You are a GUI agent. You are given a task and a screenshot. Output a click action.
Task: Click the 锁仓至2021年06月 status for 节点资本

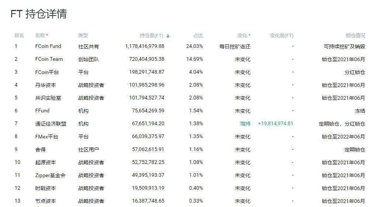[343, 201]
